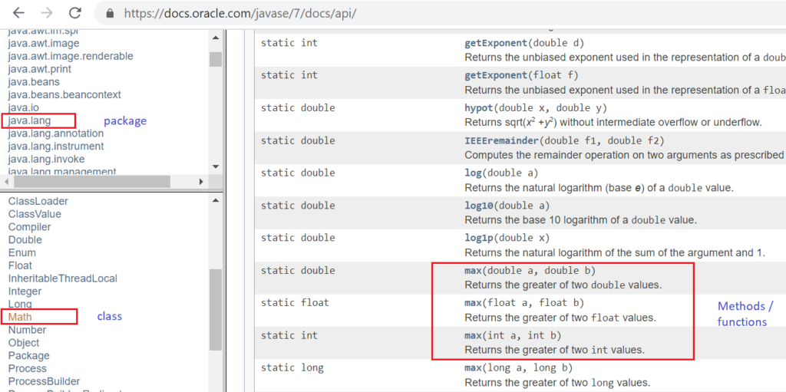Image resolution: width=786 pixels, height=392 pixels.
Task: Click the package list horizontal scroll-right arrow
Action: [200, 182]
